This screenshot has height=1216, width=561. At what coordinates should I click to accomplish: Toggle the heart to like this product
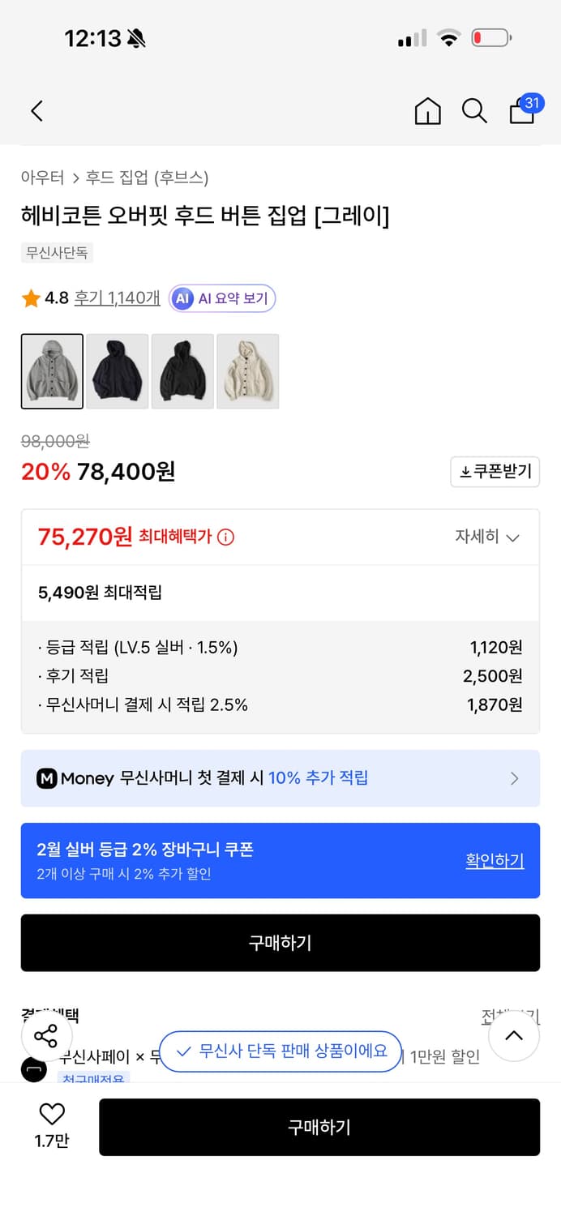pyautogui.click(x=50, y=1116)
